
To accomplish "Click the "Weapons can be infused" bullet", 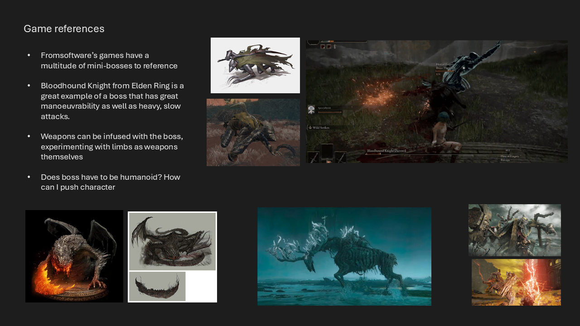I will (111, 146).
